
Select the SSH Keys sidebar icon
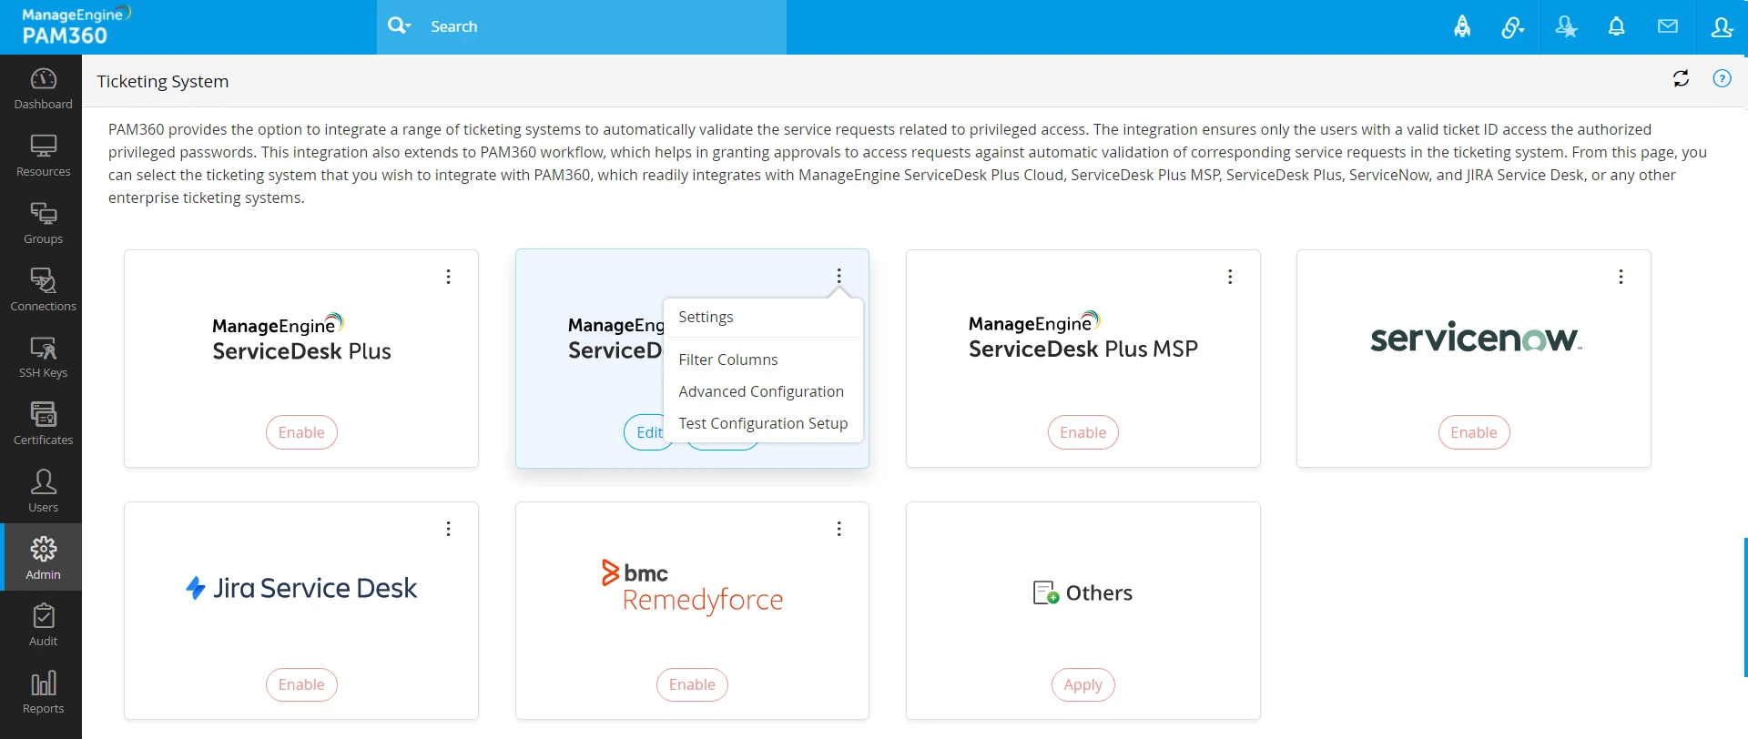click(42, 355)
